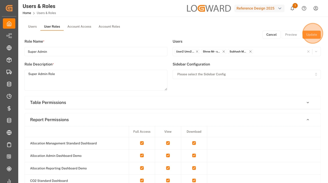Uncheck Download for Allocation Management Standard Dashboard
This screenshot has height=183, width=328.
tap(194, 143)
